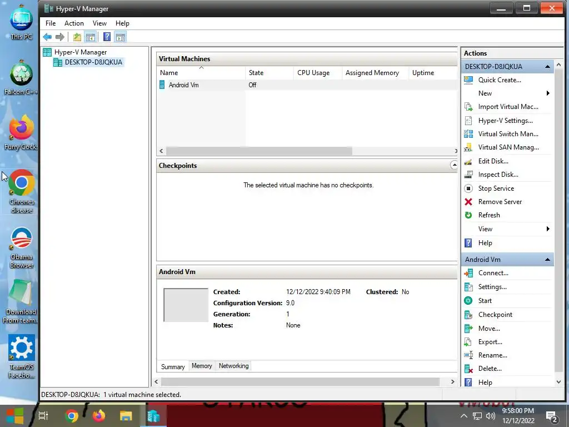
Task: Click the Android Vm preview thumbnail
Action: pyautogui.click(x=186, y=305)
